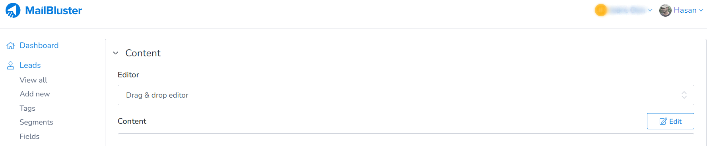Click the editor select up-down arrows
The image size is (707, 146).
684,95
